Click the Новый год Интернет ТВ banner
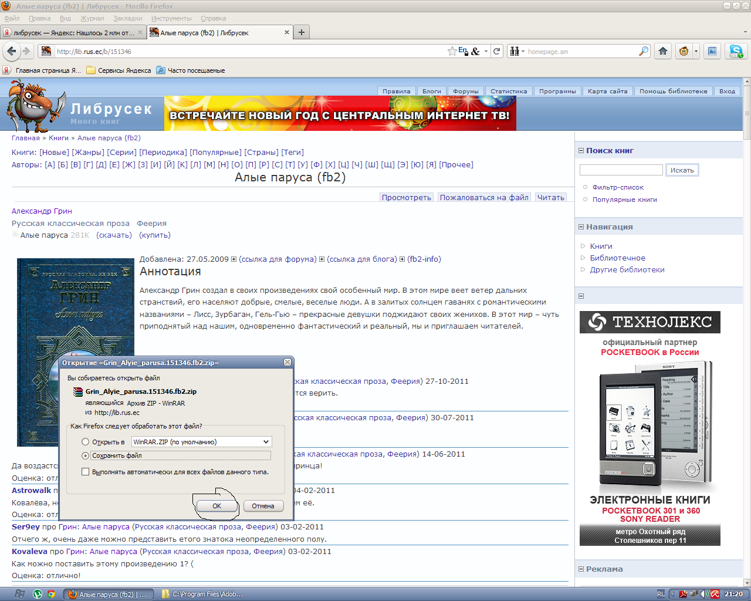Viewport: 751px width, 601px height. pyautogui.click(x=340, y=114)
